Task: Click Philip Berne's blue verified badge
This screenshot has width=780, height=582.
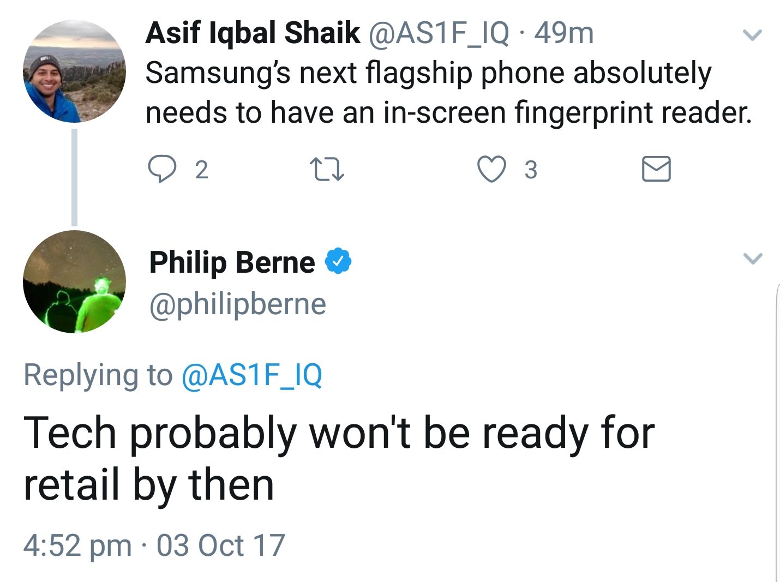Action: [x=339, y=262]
